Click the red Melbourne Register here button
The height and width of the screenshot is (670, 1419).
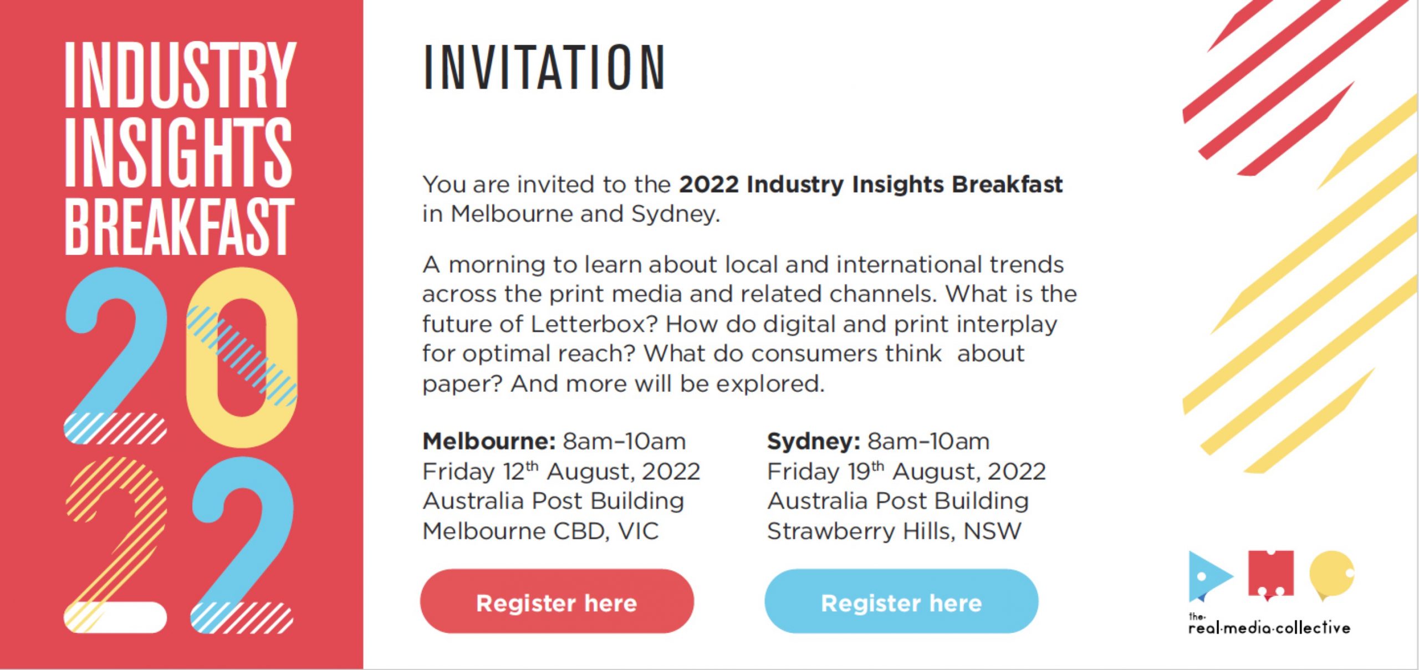point(557,601)
